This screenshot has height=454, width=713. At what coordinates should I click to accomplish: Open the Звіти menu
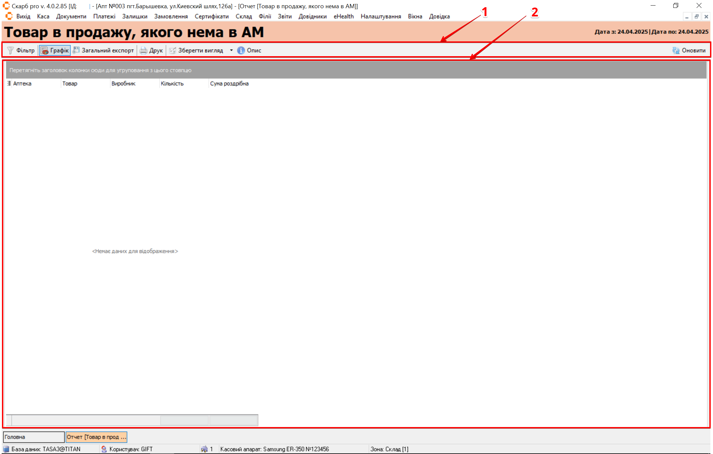pos(284,16)
